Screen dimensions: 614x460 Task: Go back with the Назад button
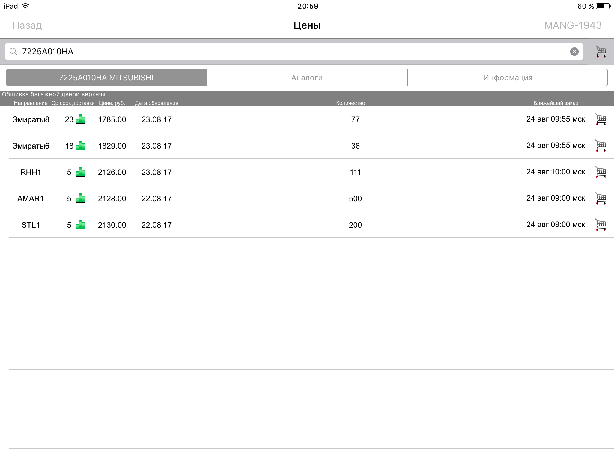pos(27,25)
